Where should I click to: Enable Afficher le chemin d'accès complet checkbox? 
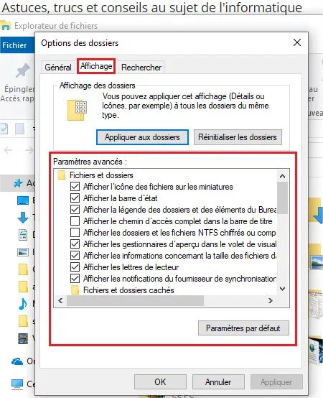click(x=75, y=221)
